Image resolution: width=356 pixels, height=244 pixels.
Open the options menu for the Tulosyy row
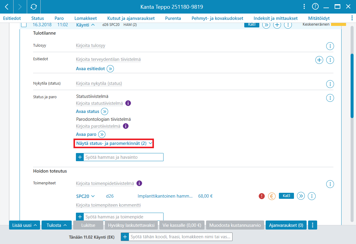pos(330,46)
